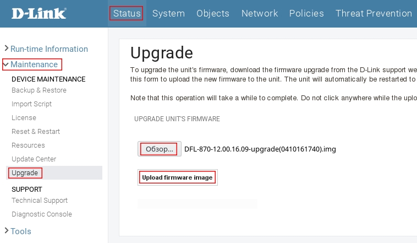The height and width of the screenshot is (243, 417).
Task: Expand the Run-time Information section
Action: point(48,49)
